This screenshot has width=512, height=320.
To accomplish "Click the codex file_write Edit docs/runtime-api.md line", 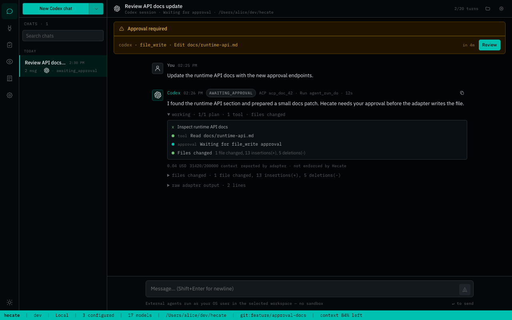I will 178,45.
